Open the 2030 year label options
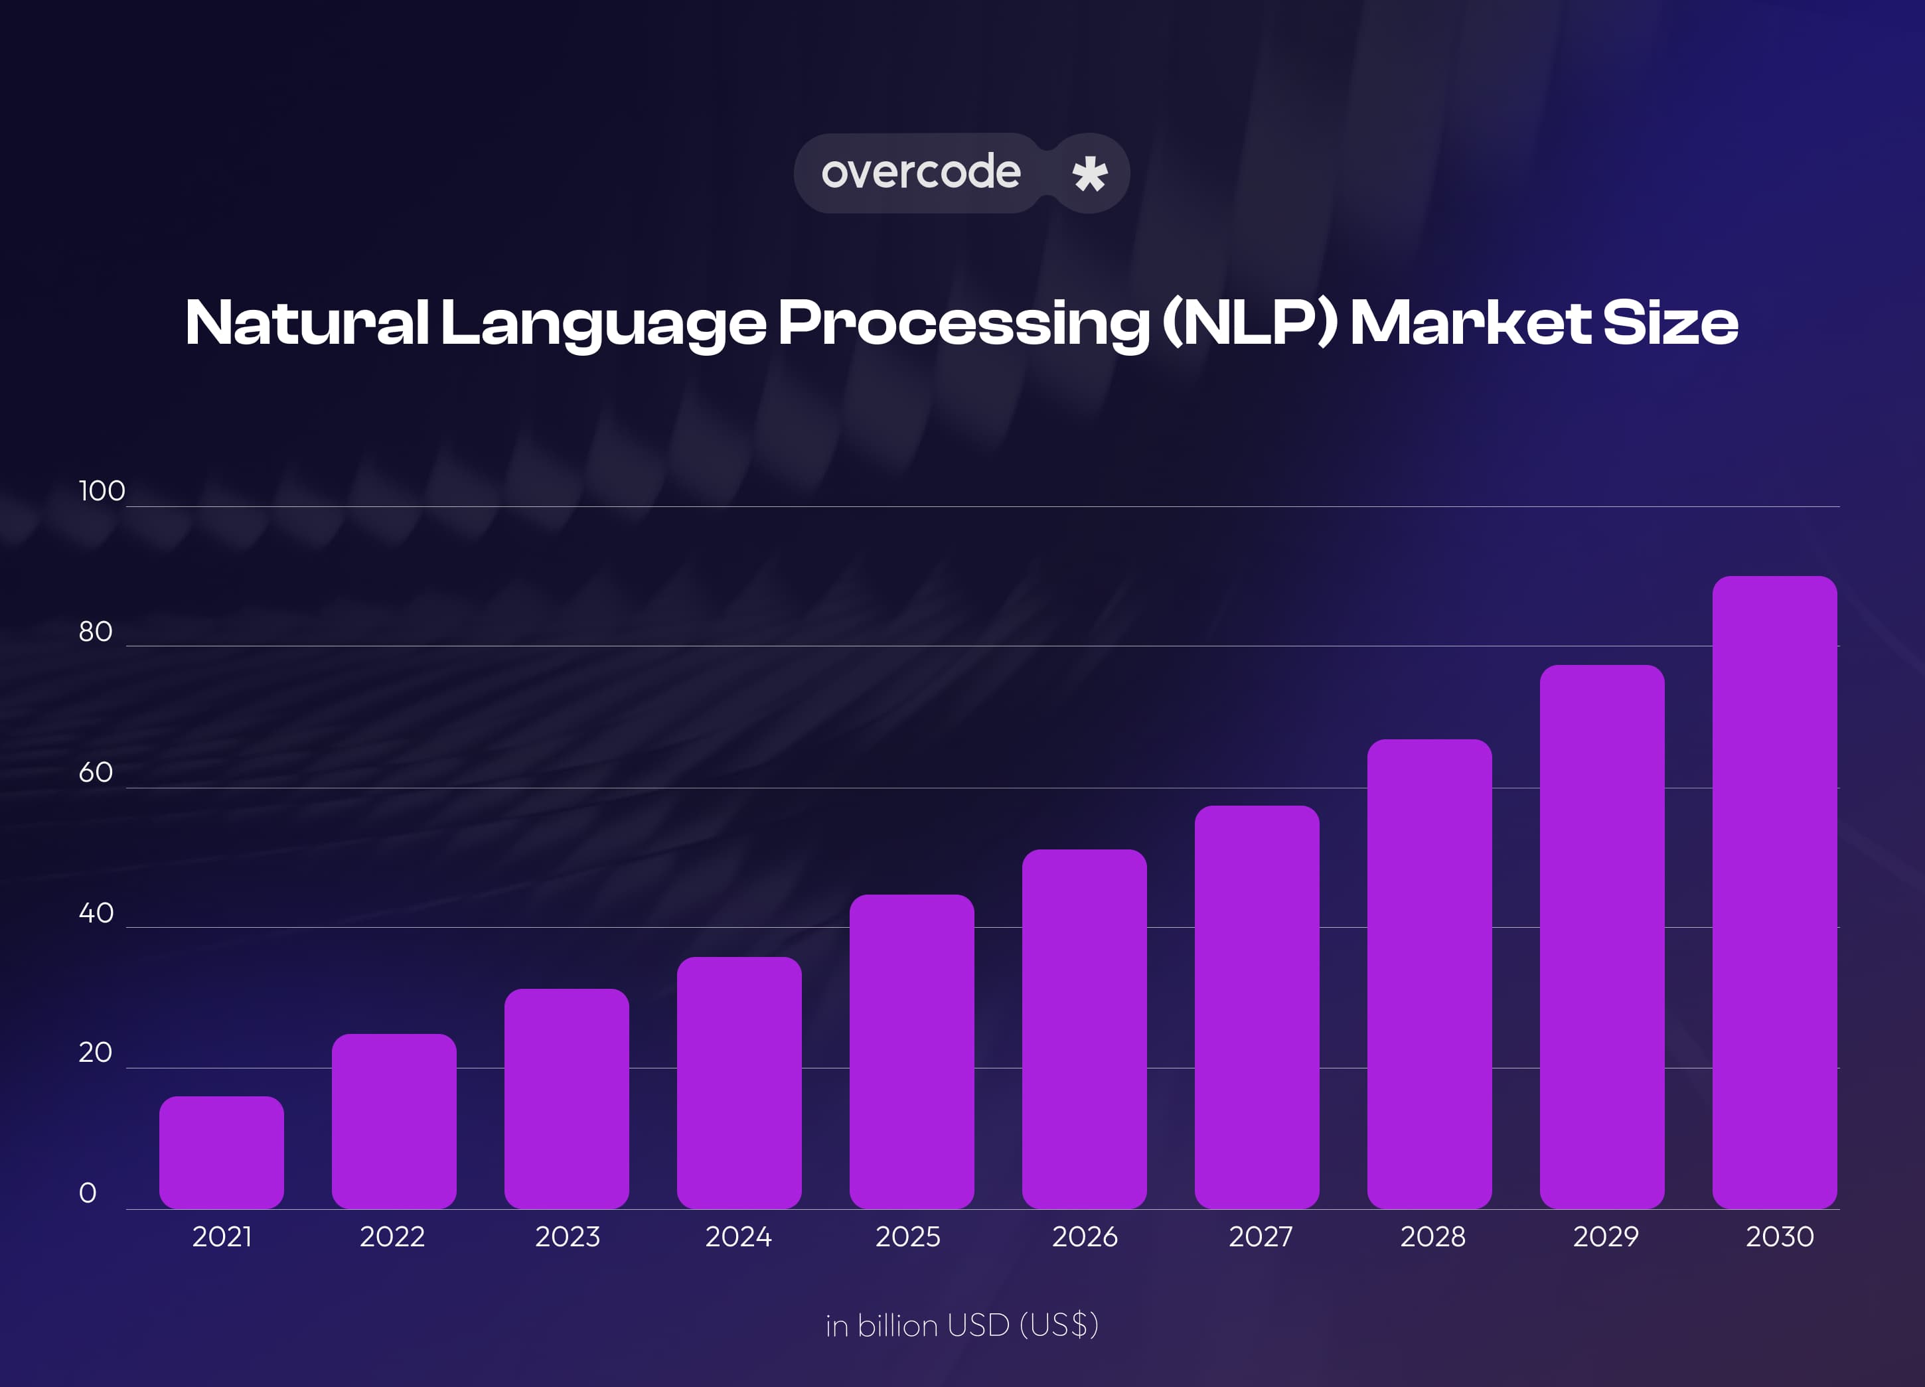 click(x=1780, y=1238)
